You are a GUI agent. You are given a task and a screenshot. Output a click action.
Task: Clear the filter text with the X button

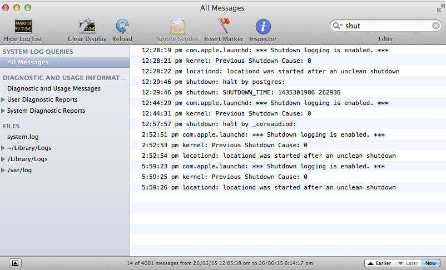pyautogui.click(x=435, y=26)
